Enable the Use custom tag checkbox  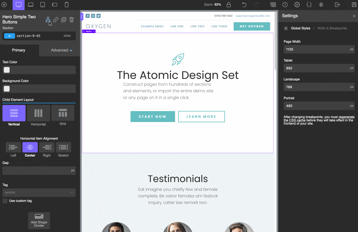5,201
